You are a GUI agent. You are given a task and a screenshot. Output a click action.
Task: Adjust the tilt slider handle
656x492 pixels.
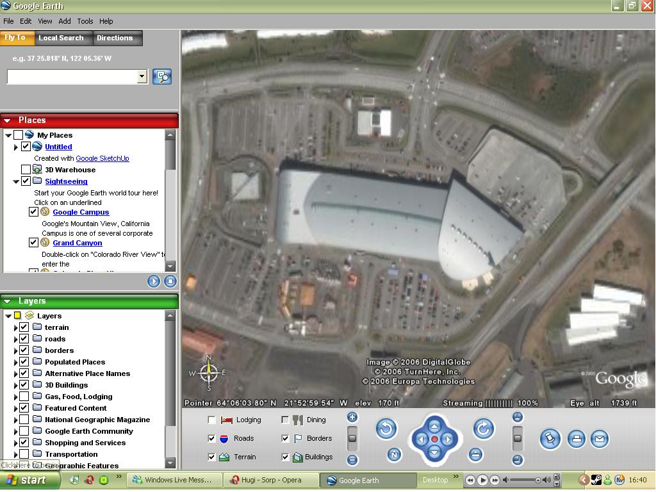(x=518, y=438)
